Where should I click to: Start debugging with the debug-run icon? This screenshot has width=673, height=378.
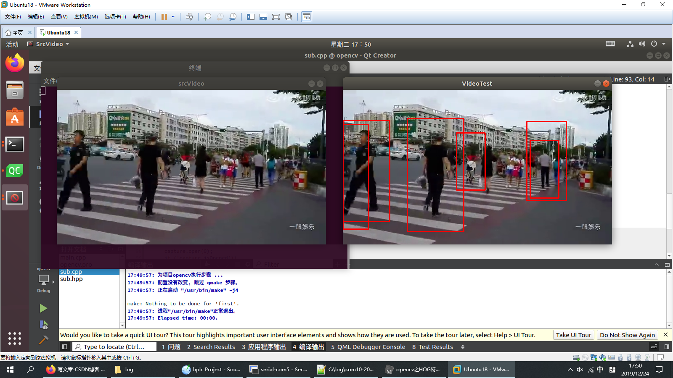pyautogui.click(x=43, y=324)
